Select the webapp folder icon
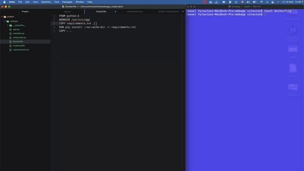This screenshot has height=171, width=304. point(8,21)
